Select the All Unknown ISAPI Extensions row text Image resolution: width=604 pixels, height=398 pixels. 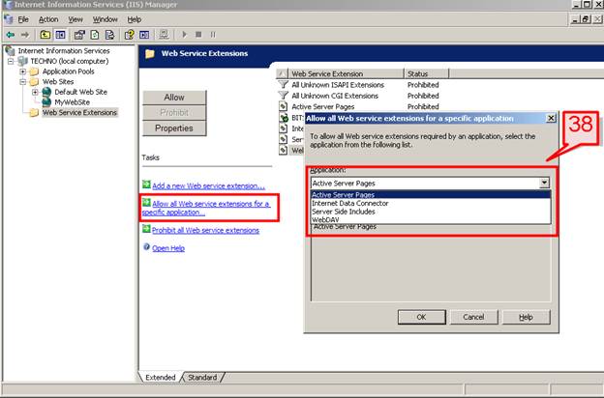pyautogui.click(x=338, y=85)
